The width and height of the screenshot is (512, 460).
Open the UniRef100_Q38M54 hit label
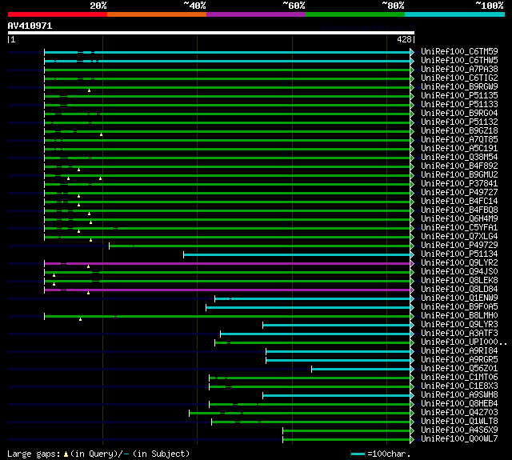[459, 158]
